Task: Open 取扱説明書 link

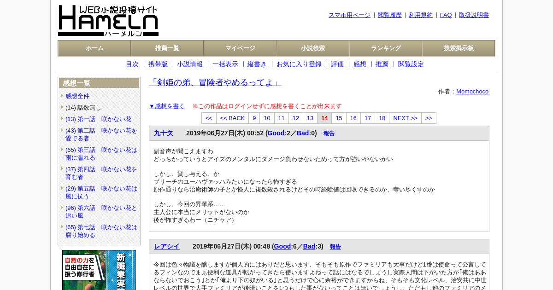Action: pos(474,15)
